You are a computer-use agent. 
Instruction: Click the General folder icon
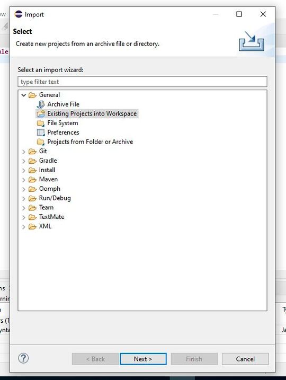(32, 95)
